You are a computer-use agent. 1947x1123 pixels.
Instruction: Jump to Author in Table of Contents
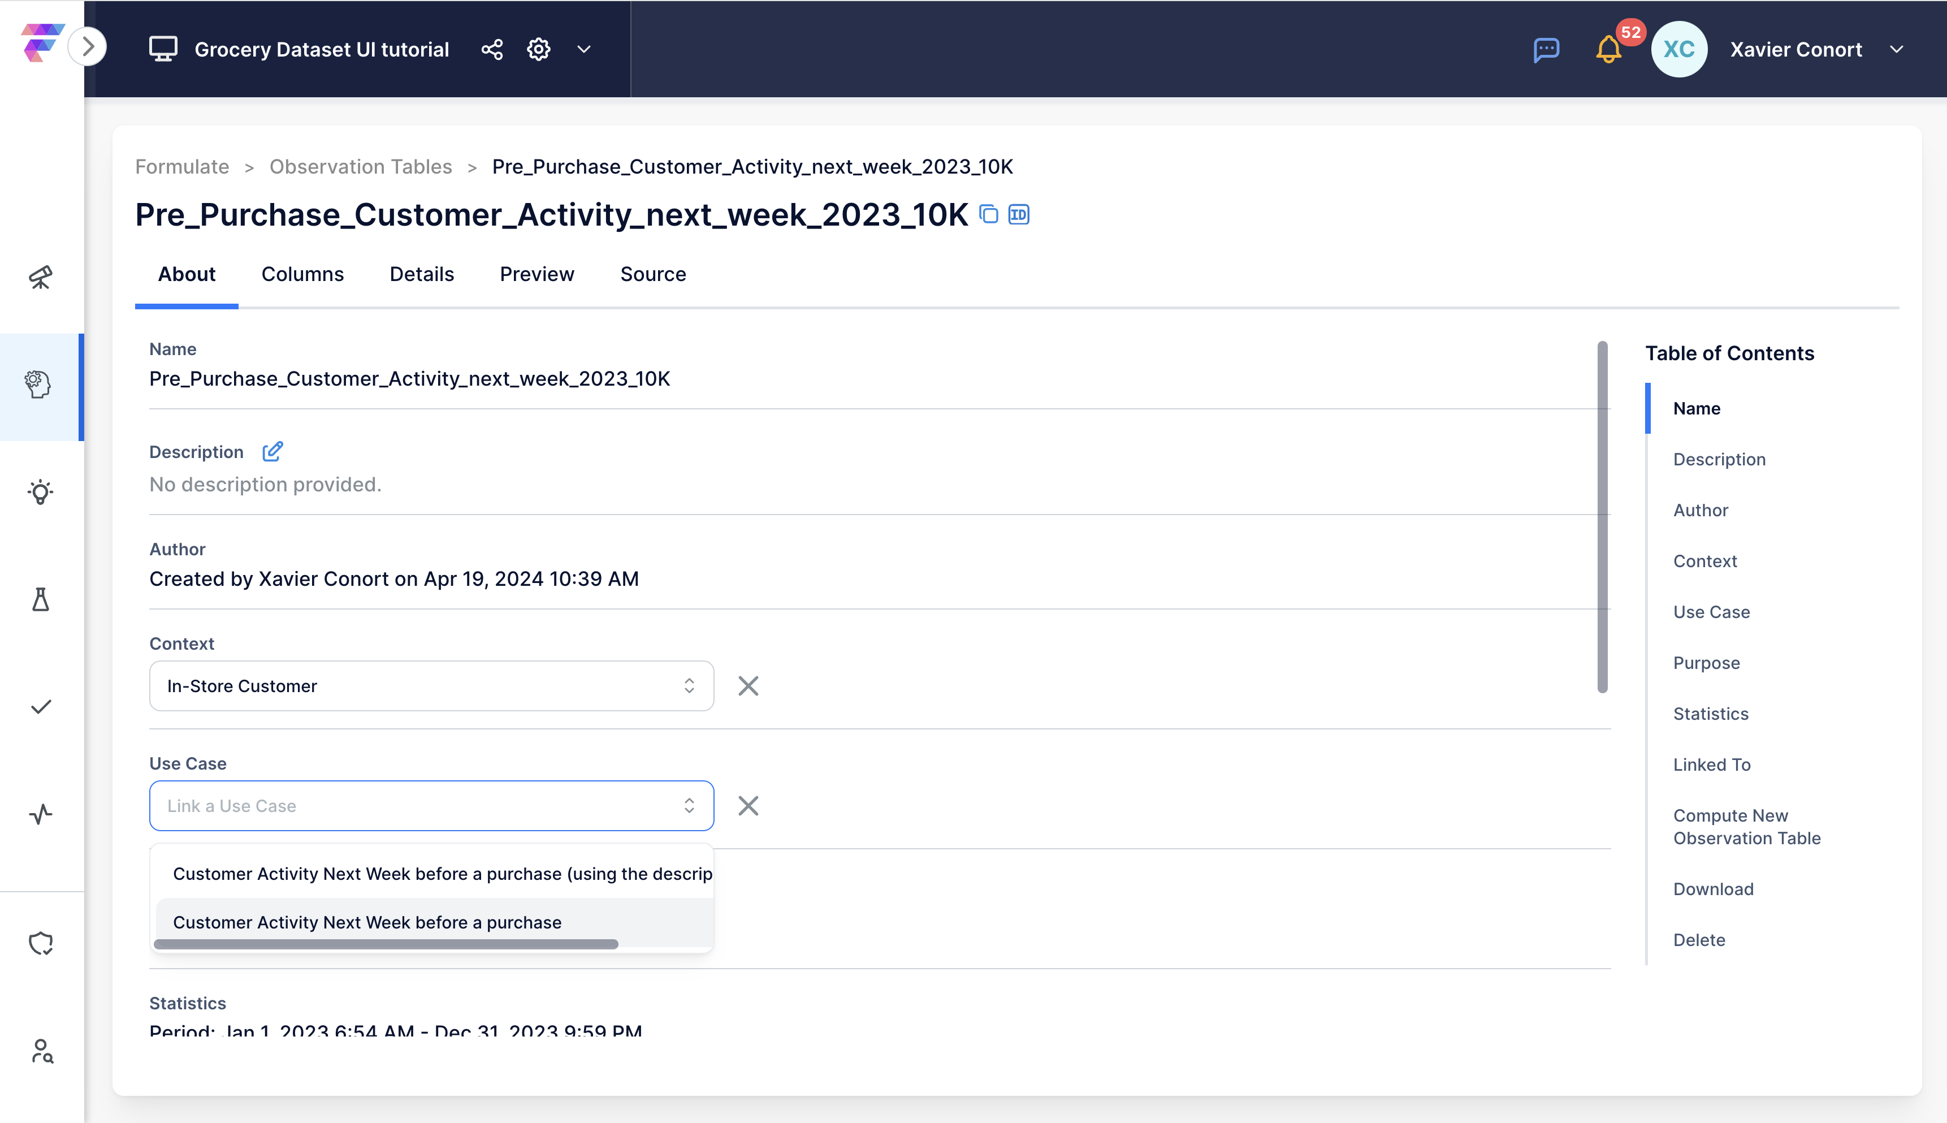coord(1701,511)
